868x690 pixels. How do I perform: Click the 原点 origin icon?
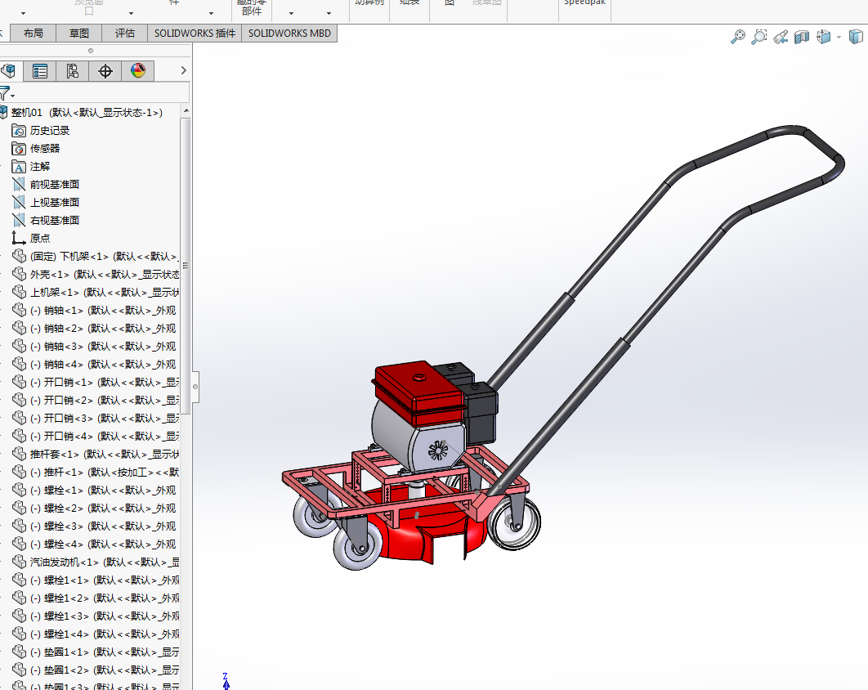(x=19, y=238)
